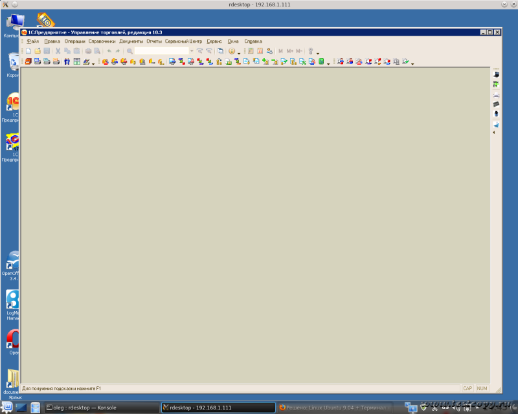Click the New document toolbar icon
Screen dimensions: 518x414
tap(28, 50)
